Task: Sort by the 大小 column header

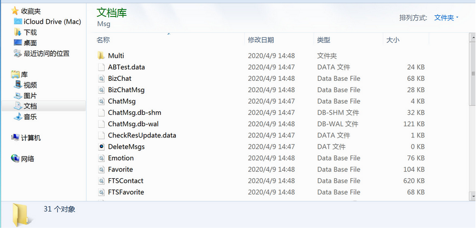Action: pyautogui.click(x=393, y=40)
